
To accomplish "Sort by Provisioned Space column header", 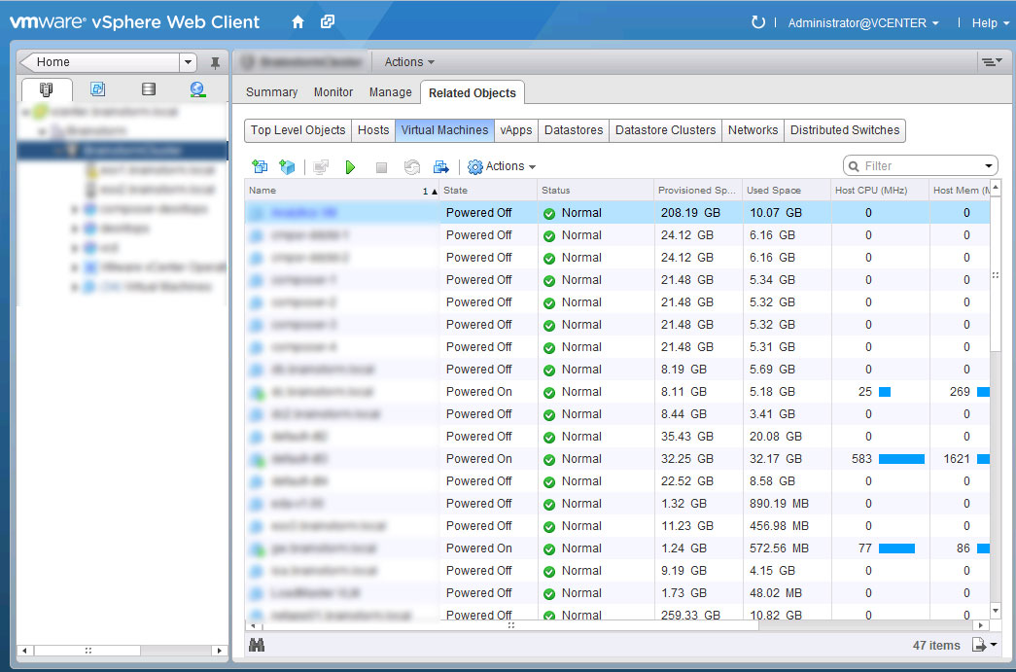I will click(x=698, y=191).
